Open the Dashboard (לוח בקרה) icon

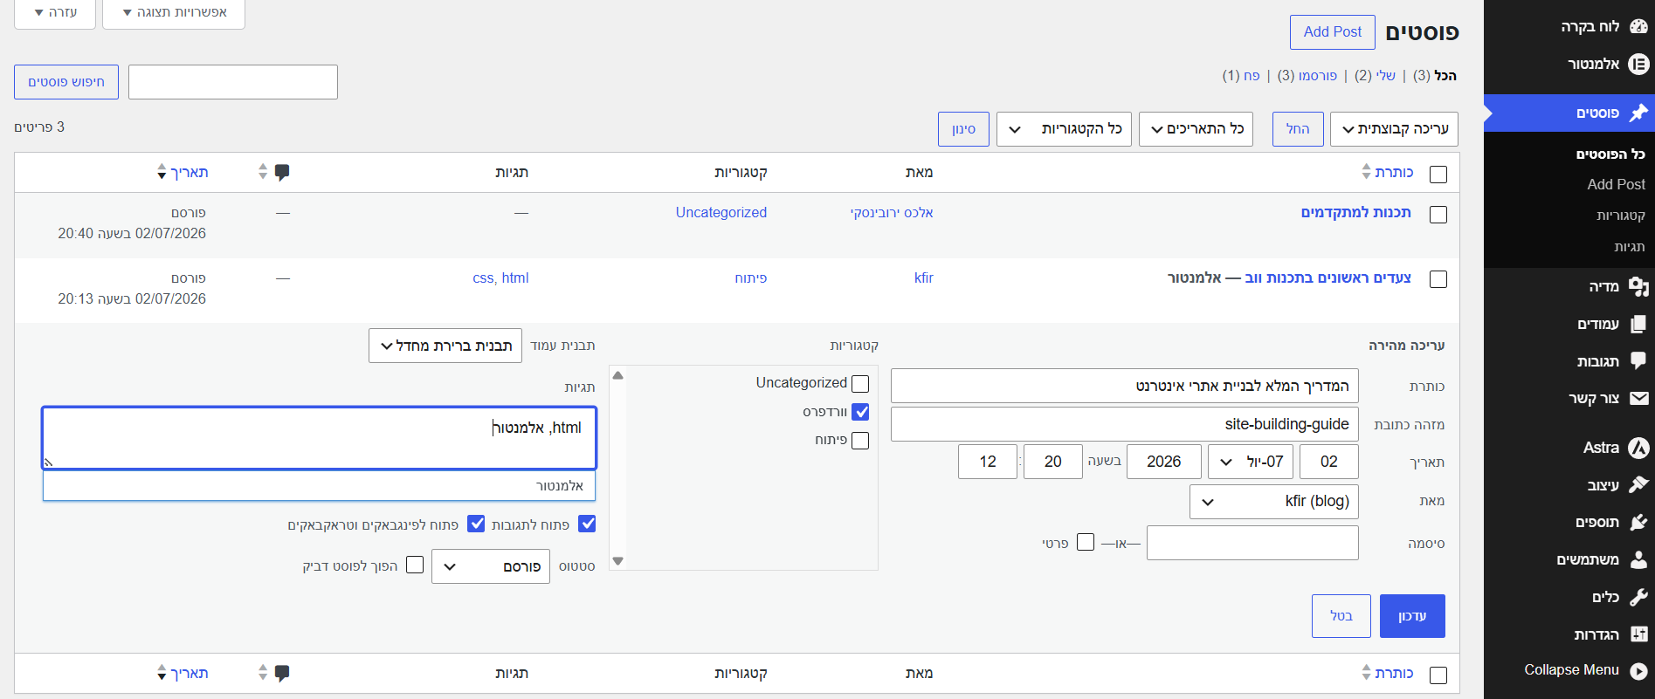[x=1638, y=26]
